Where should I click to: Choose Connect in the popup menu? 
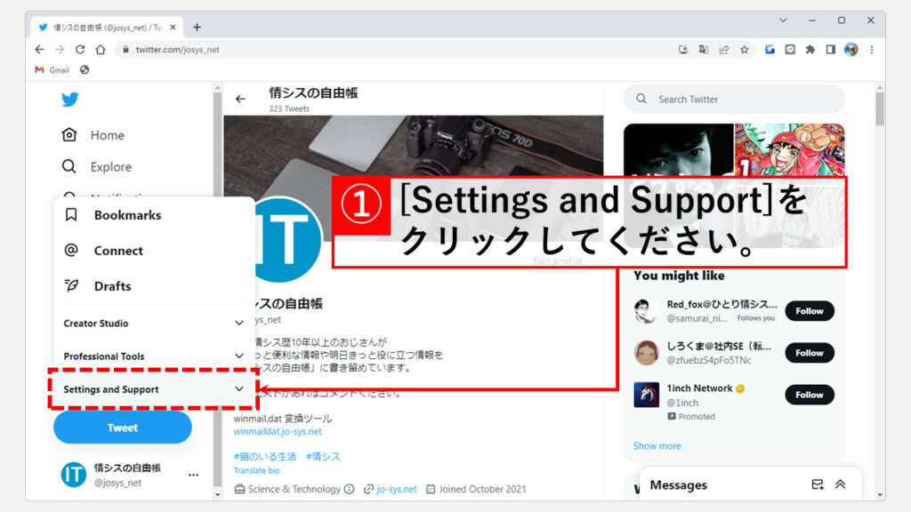[x=117, y=251]
